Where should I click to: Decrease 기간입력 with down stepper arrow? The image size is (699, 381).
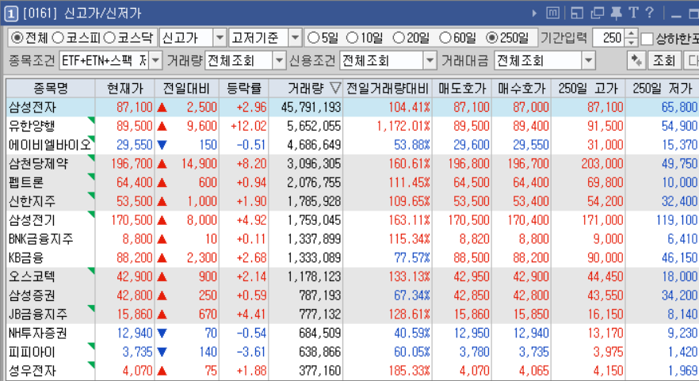coord(631,42)
